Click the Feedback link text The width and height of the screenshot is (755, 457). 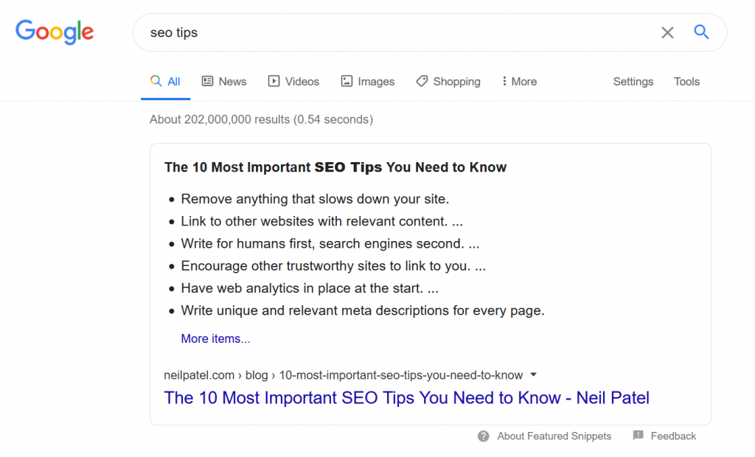673,436
